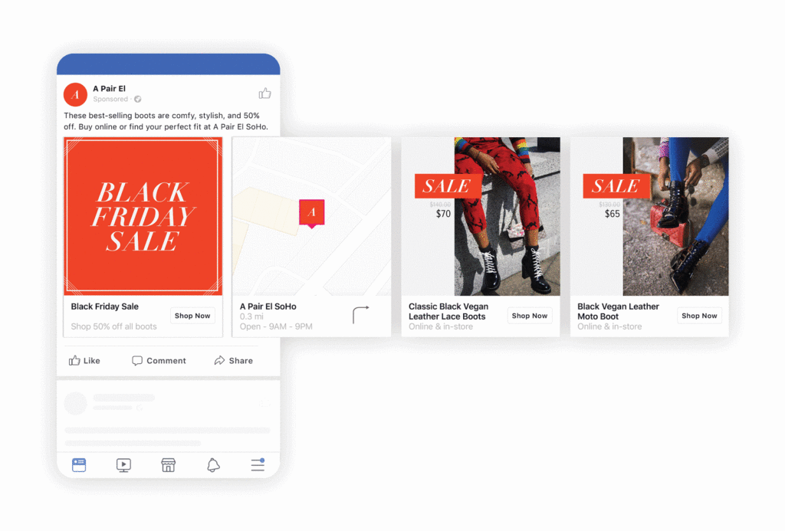Open the $65 moto boot product image
The width and height of the screenshot is (785, 531).
pos(649,216)
